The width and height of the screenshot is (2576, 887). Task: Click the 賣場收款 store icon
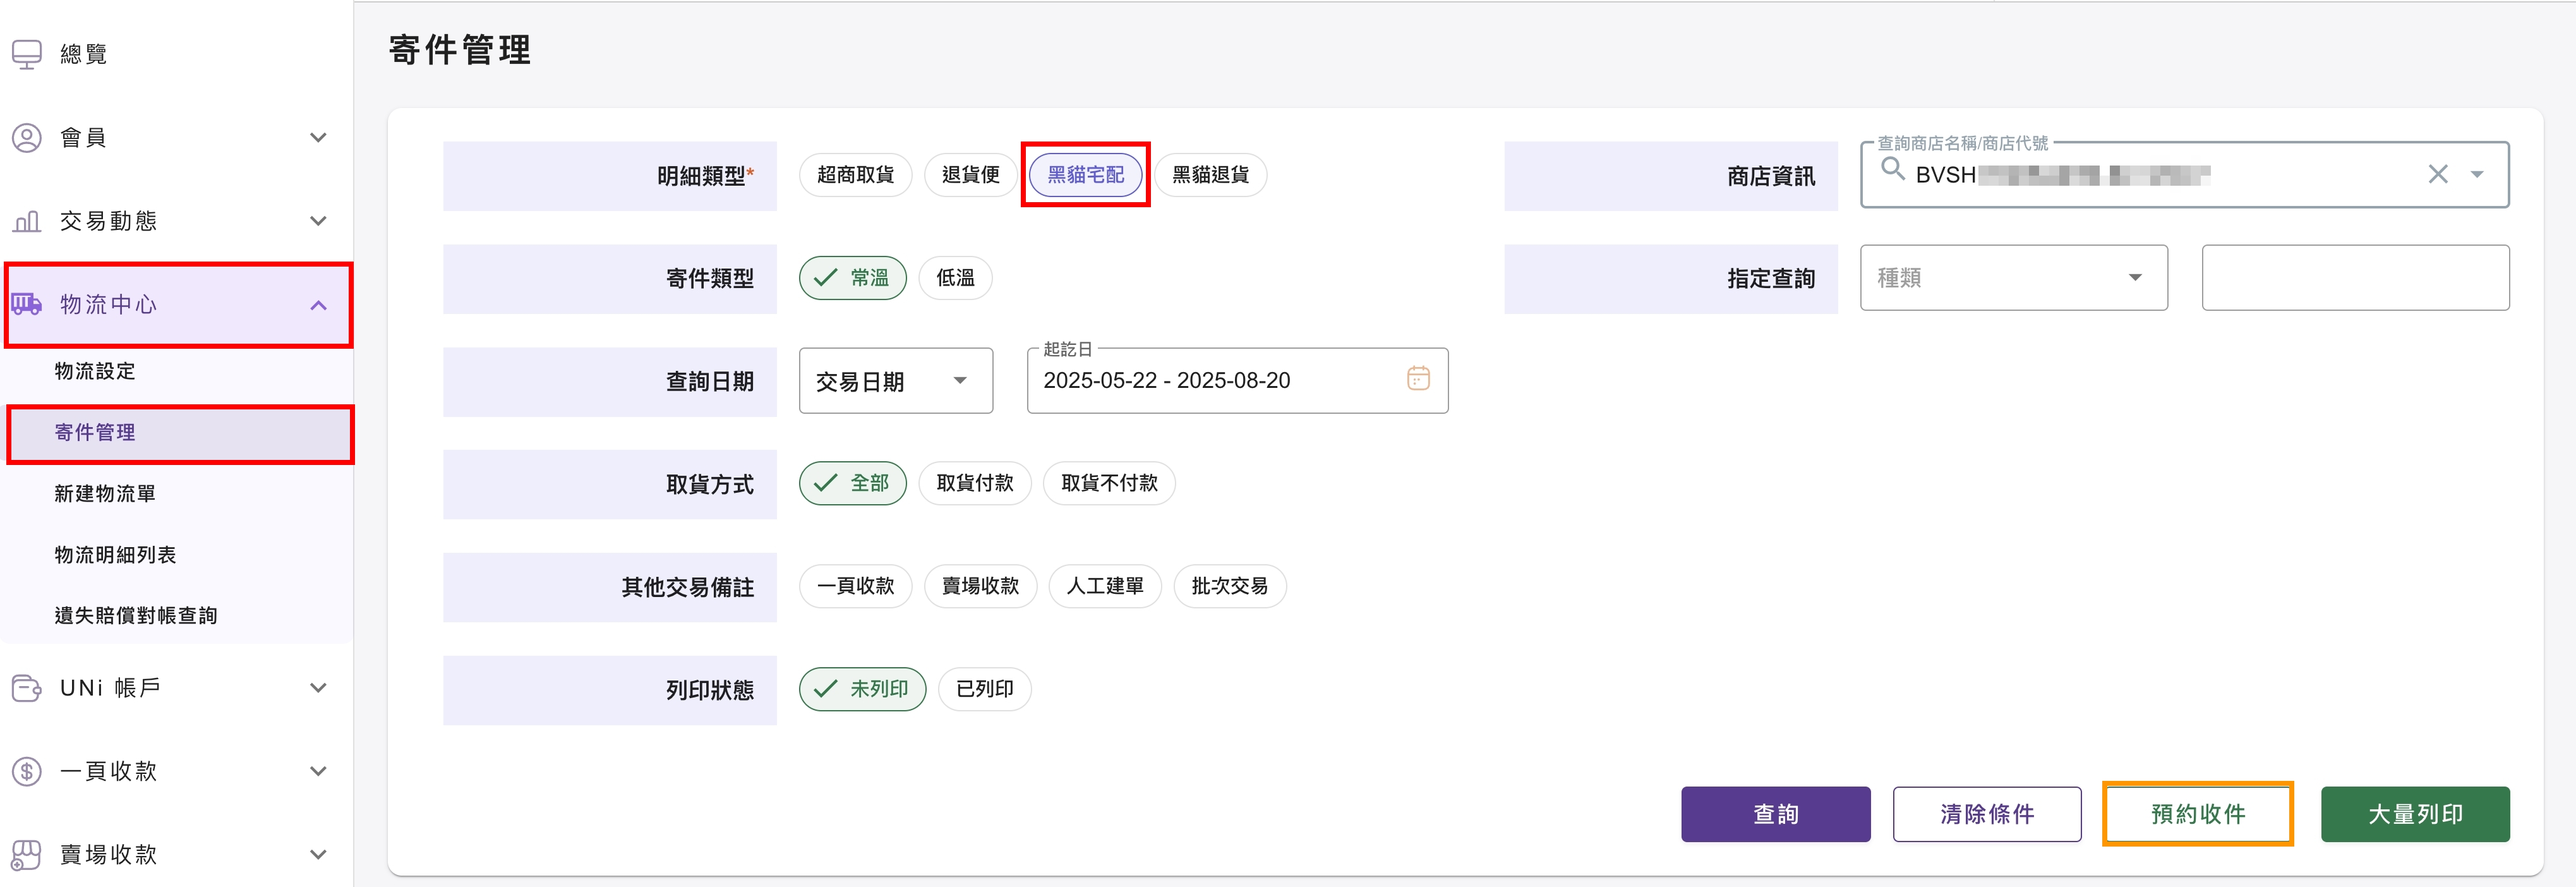point(27,855)
